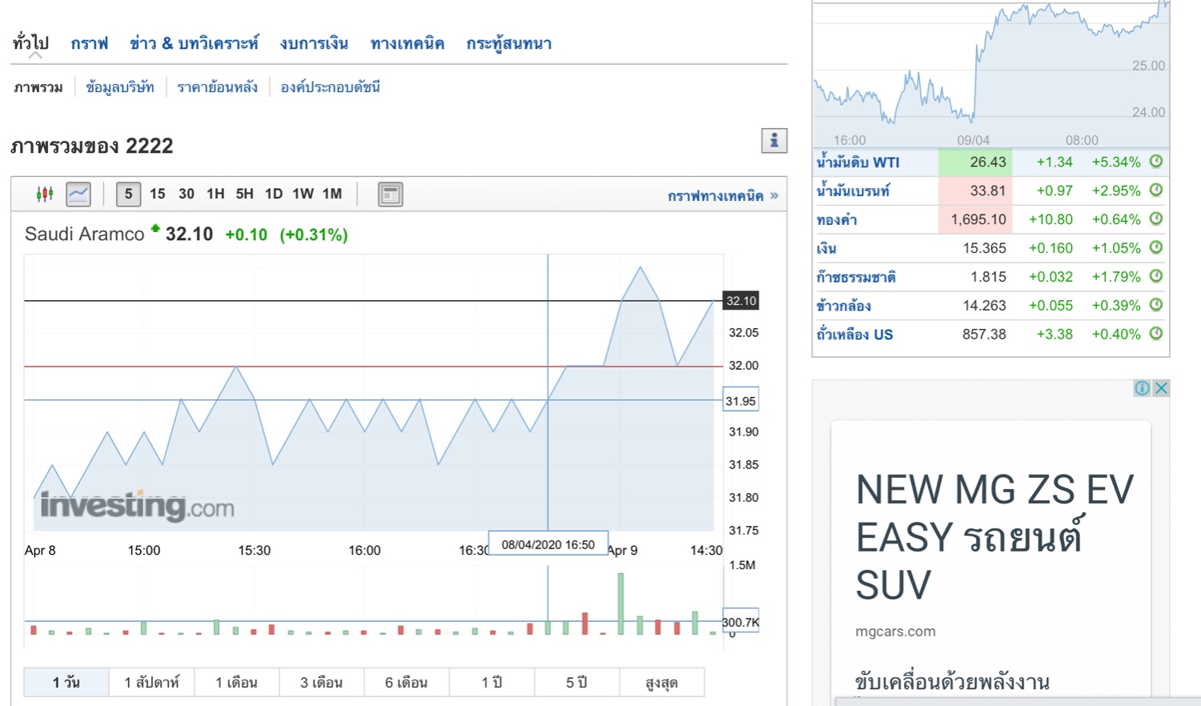Open the น้ำมันดิบ WTI commodity link
This screenshot has width=1201, height=706.
858,162
